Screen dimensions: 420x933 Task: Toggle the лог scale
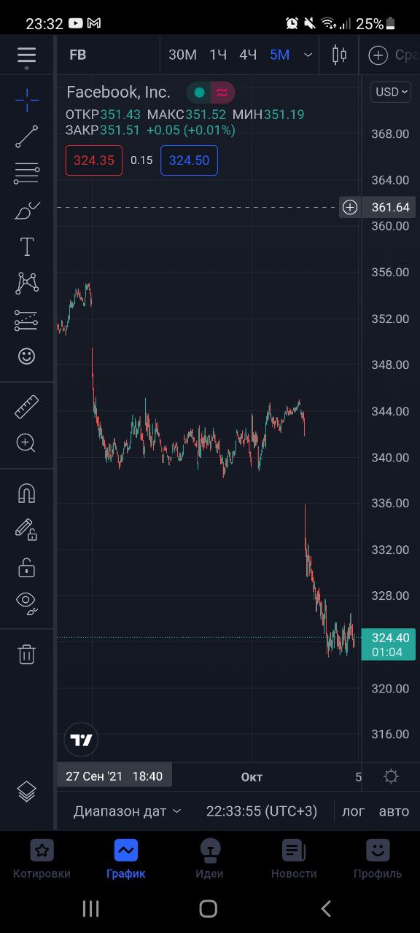tap(354, 811)
